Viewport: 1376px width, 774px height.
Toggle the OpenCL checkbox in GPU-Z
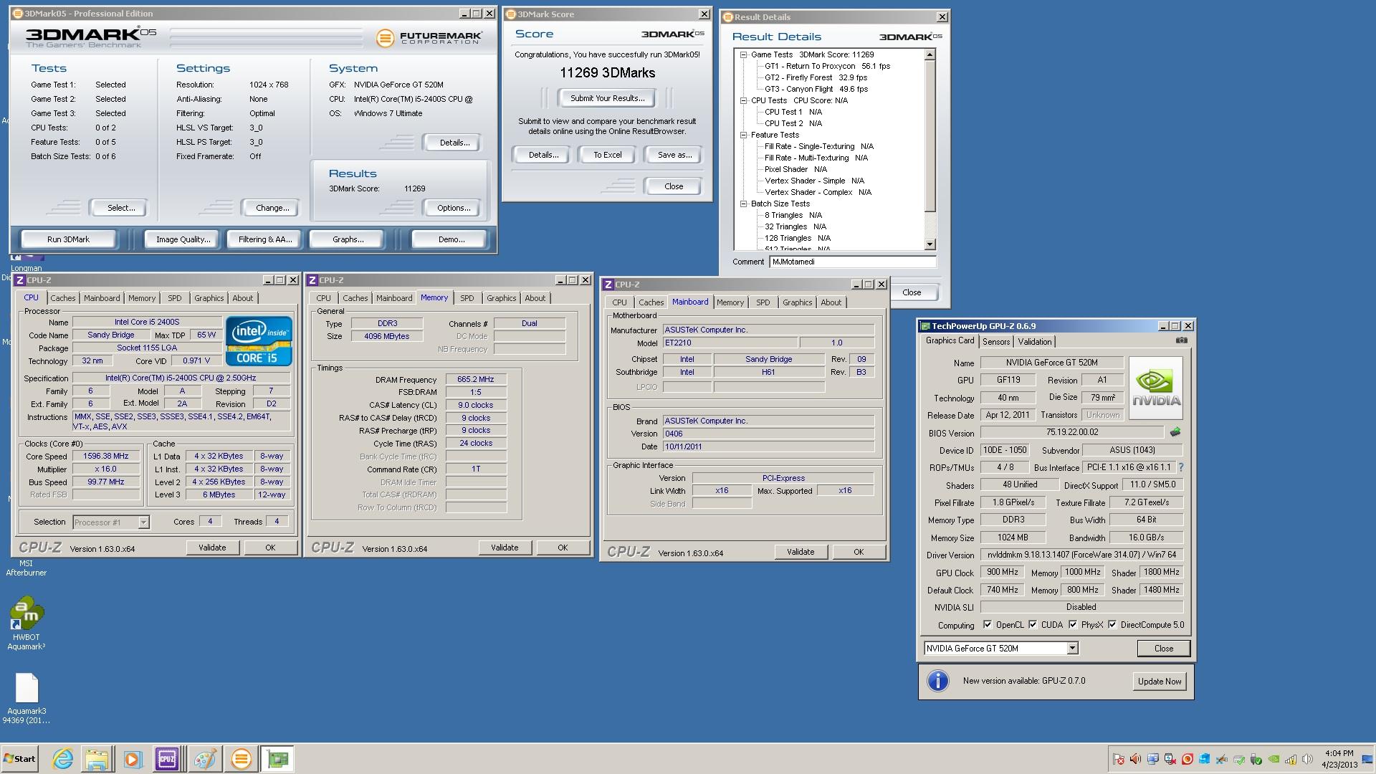988,624
